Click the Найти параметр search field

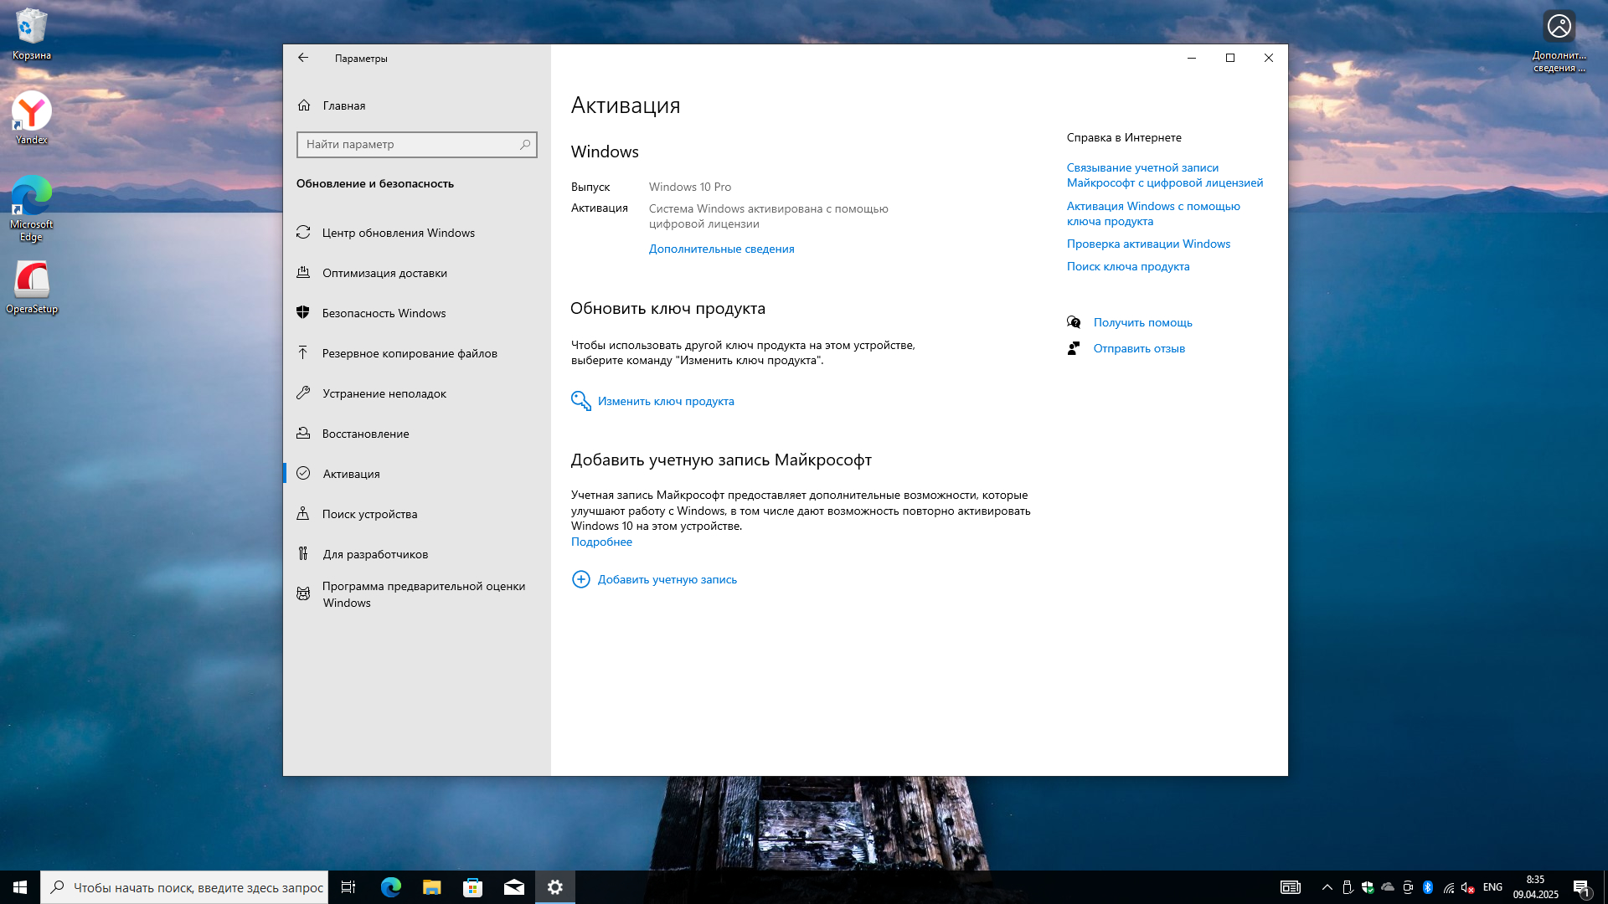click(410, 144)
